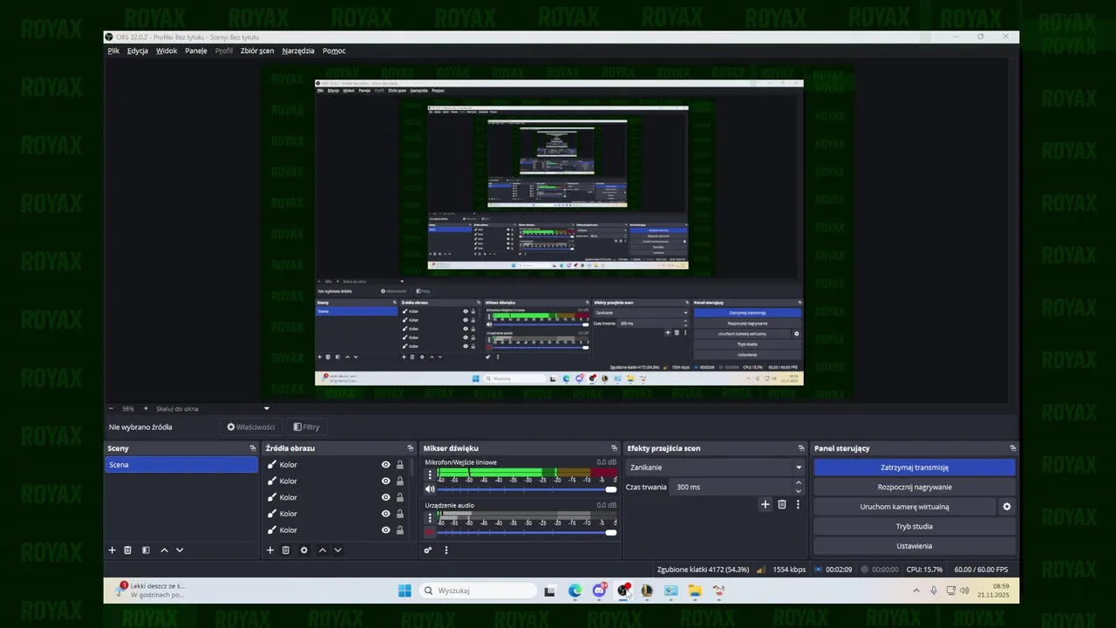Viewport: 1116px width, 628px height.
Task: Move source up in Źródła obrazu
Action: click(x=322, y=550)
